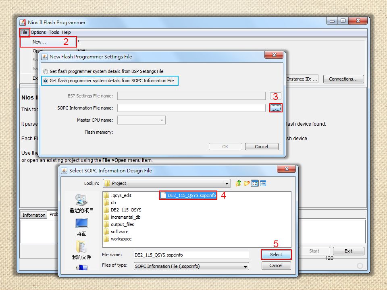Click the Nios II Flash Programmer title icon
Image resolution: width=387 pixels, height=290 pixels.
click(x=23, y=23)
